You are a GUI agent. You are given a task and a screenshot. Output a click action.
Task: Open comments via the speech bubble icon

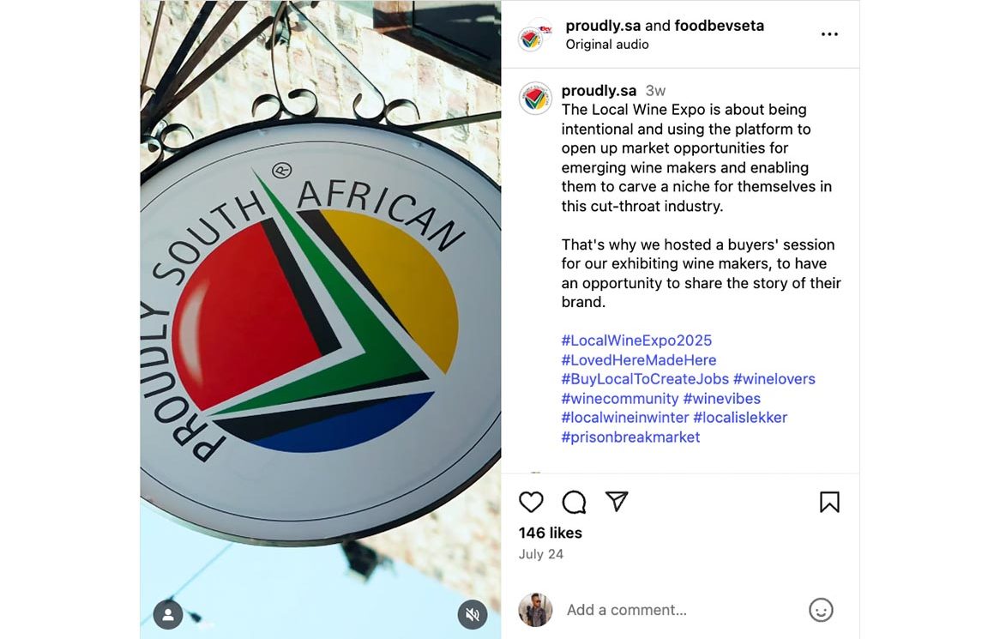pyautogui.click(x=574, y=502)
